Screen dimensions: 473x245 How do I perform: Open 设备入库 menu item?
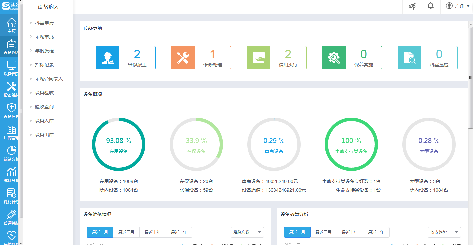(x=44, y=121)
